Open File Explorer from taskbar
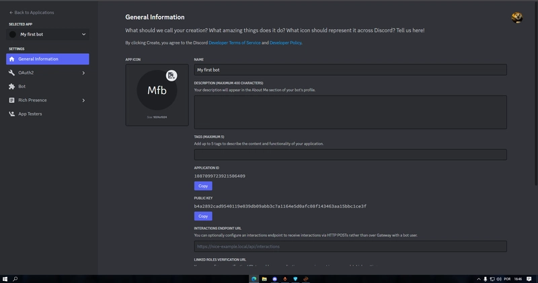The image size is (538, 283). coord(264,279)
